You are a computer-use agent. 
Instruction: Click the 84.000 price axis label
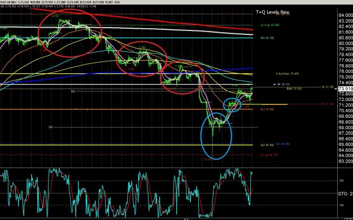coord(346,15)
